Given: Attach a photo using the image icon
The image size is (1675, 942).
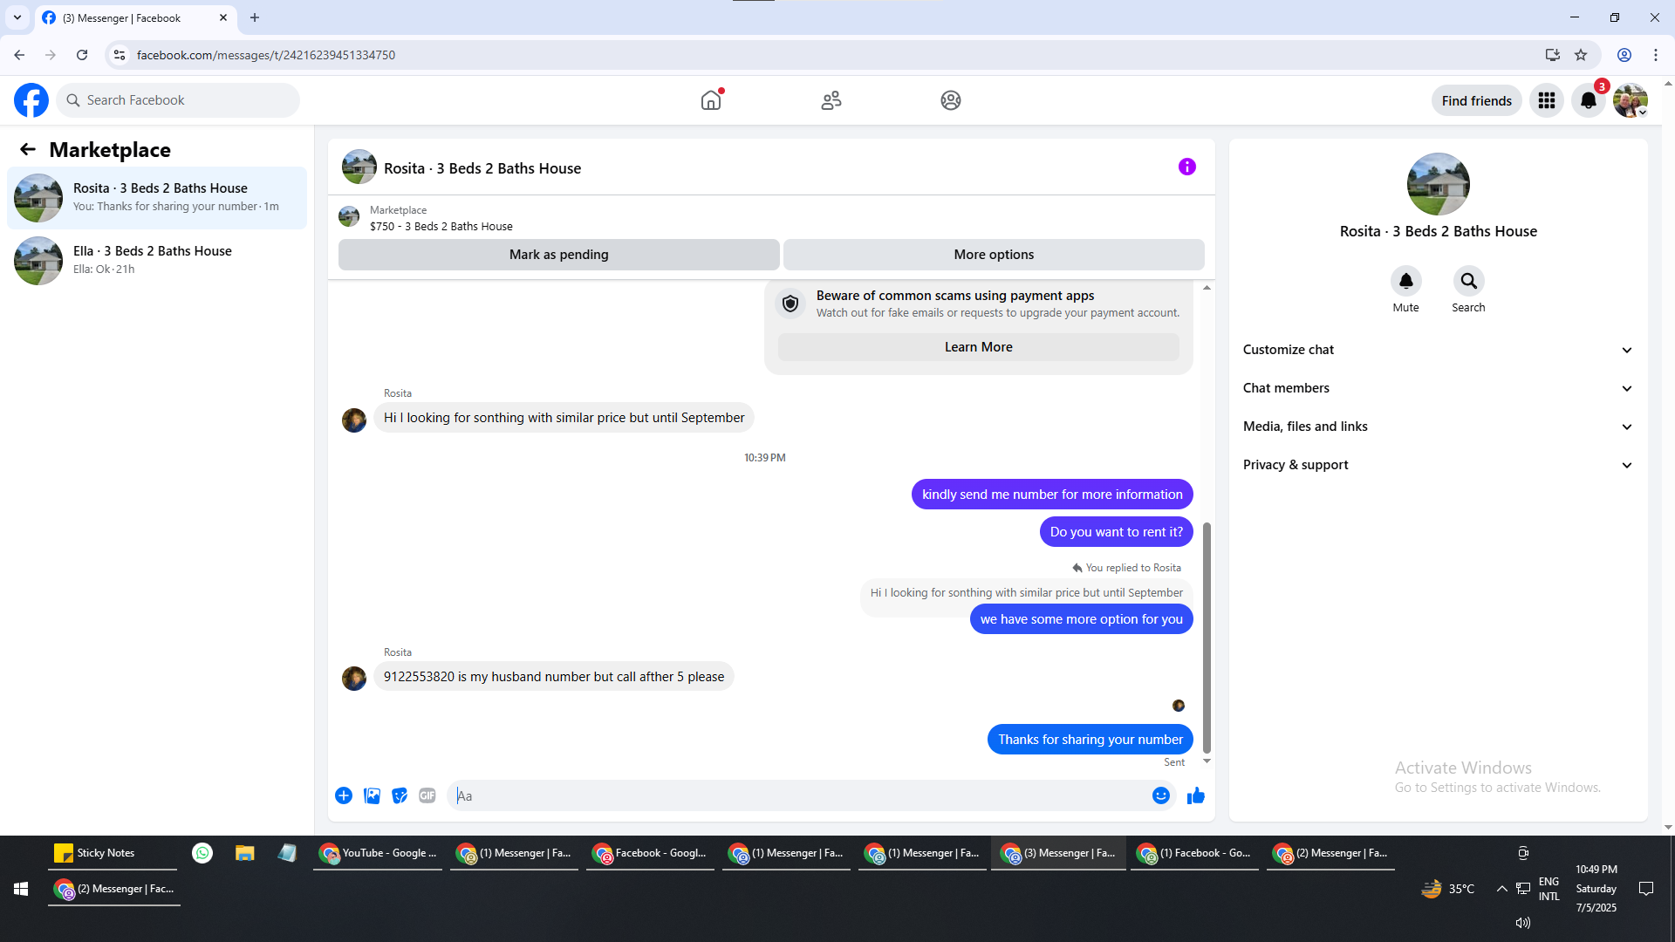Looking at the screenshot, I should 372,795.
